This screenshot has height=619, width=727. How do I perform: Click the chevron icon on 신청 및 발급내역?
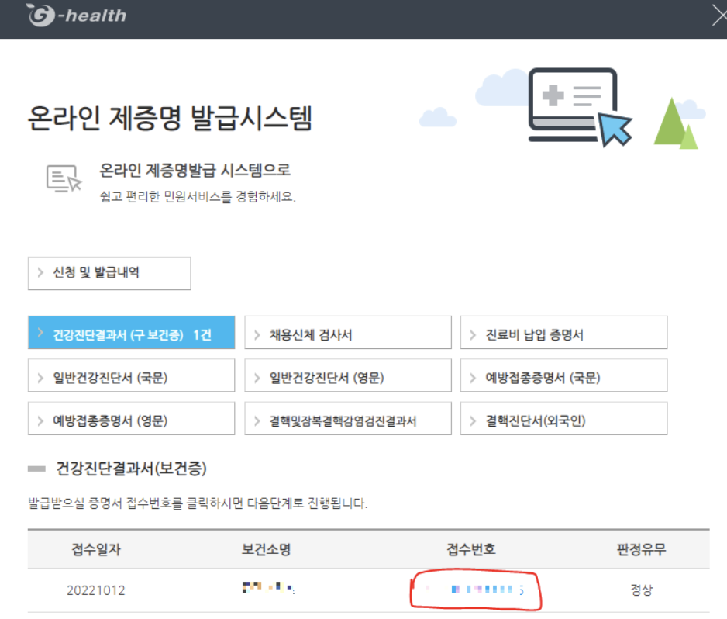[x=41, y=273]
